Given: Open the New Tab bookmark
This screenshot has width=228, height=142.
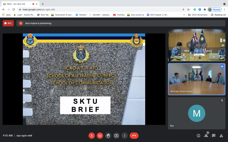Looking at the screenshot, I should (x=43, y=15).
